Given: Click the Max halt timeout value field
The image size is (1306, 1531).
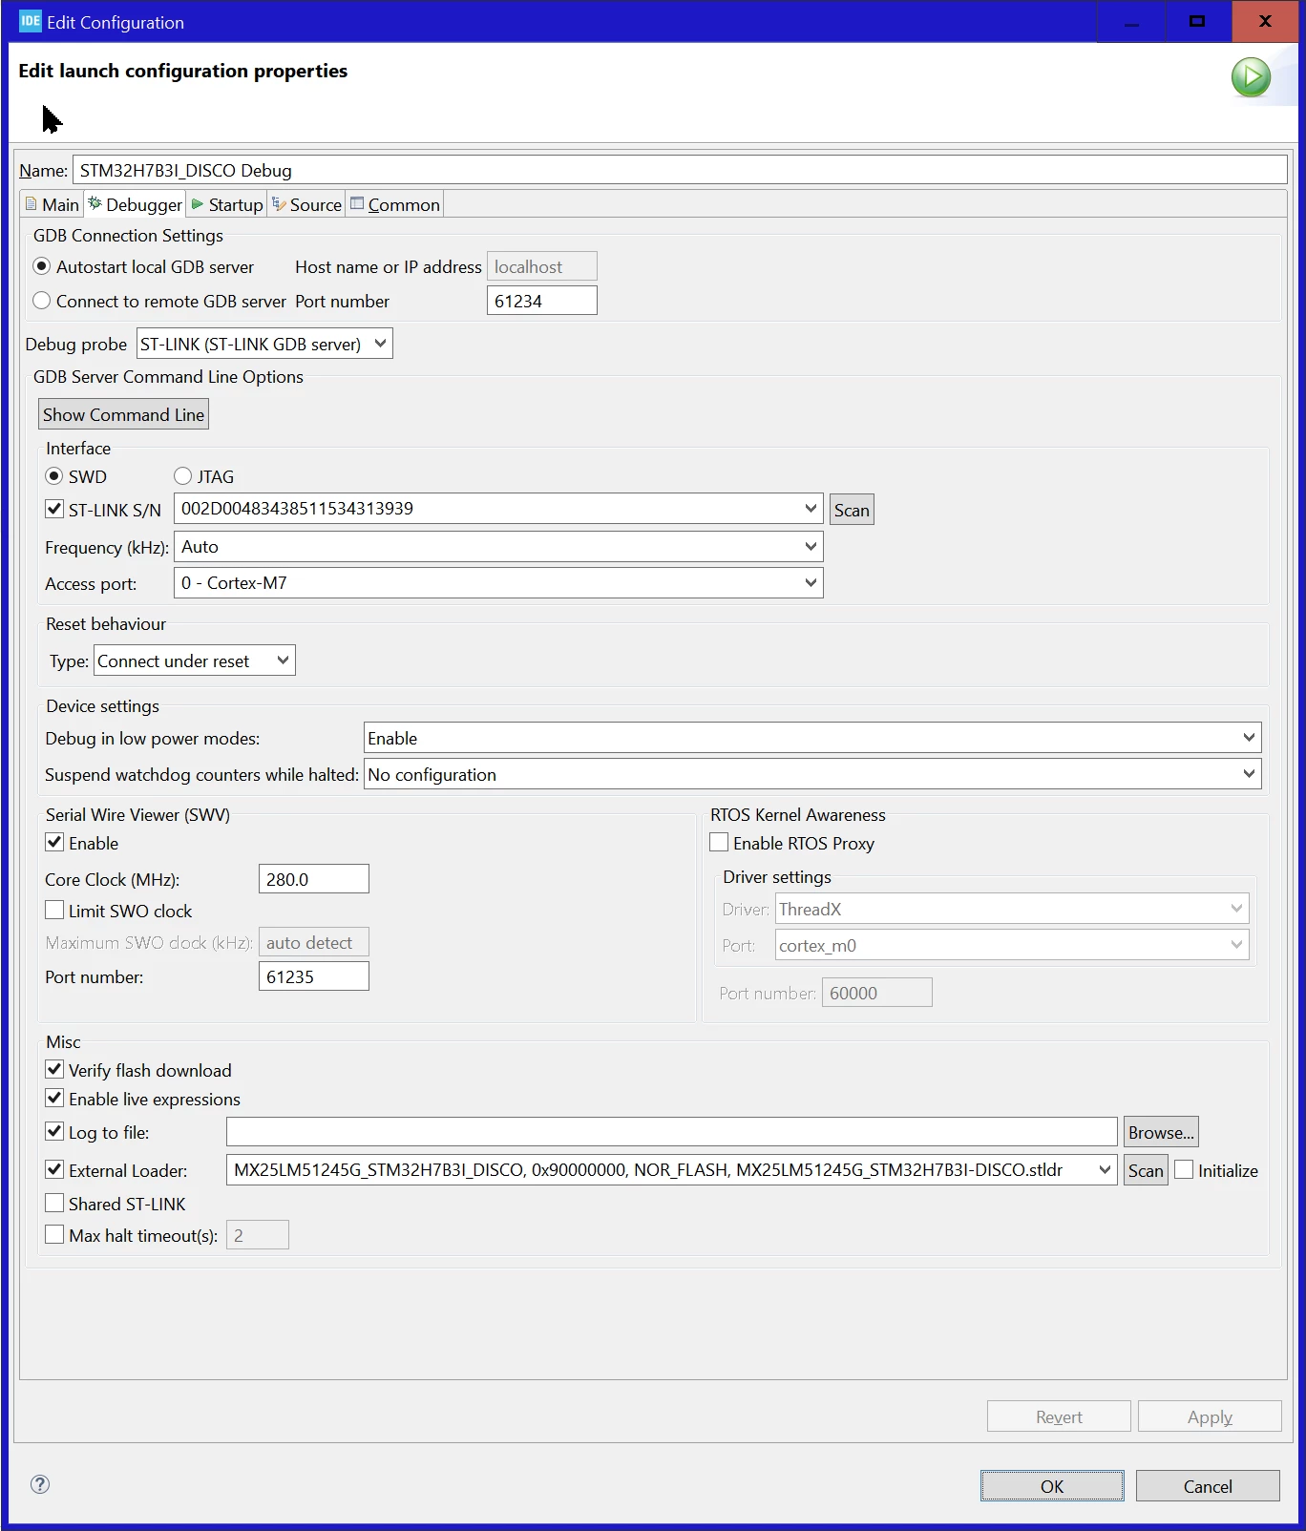Looking at the screenshot, I should [x=258, y=1235].
